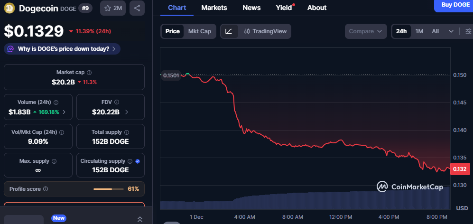
Task: Open the About tab
Action: coord(317,8)
